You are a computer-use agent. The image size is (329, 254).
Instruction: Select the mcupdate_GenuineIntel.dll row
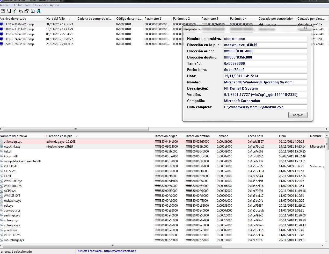point(162,161)
